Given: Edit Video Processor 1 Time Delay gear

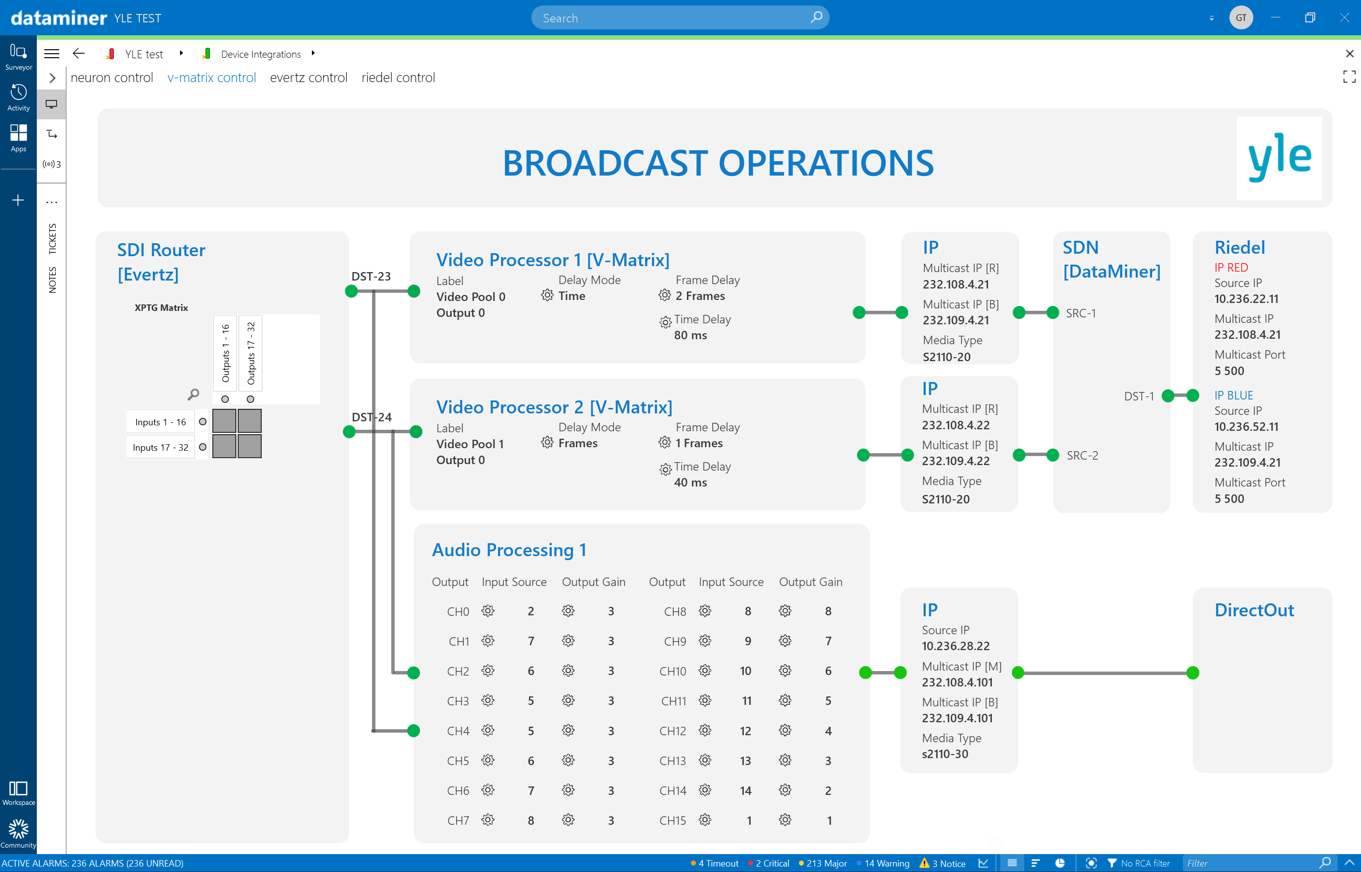Looking at the screenshot, I should 665,322.
